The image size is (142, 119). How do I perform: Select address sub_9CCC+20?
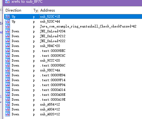pyautogui.click(x=50, y=60)
